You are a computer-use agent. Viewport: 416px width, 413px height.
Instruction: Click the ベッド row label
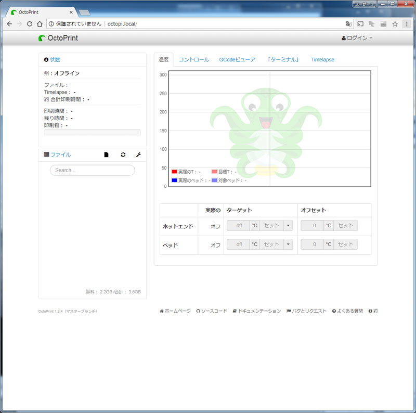pos(170,245)
